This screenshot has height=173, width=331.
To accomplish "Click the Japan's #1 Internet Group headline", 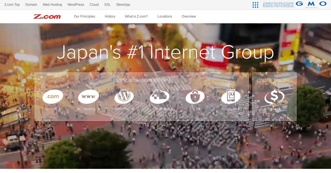I will pos(165,52).
